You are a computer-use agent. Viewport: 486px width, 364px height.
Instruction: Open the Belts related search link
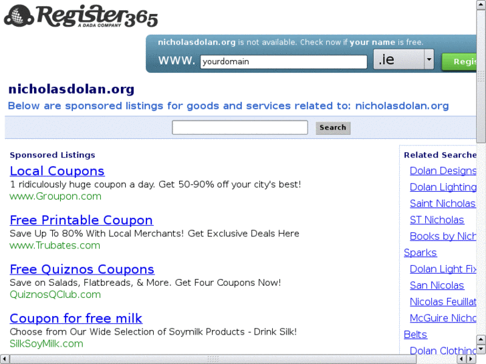coord(415,335)
